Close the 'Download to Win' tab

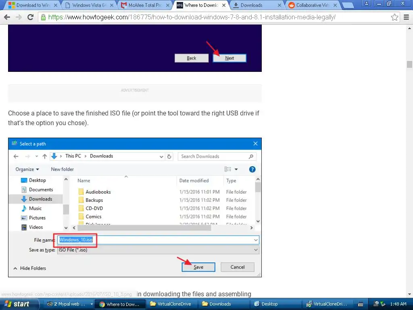pyautogui.click(x=56, y=5)
